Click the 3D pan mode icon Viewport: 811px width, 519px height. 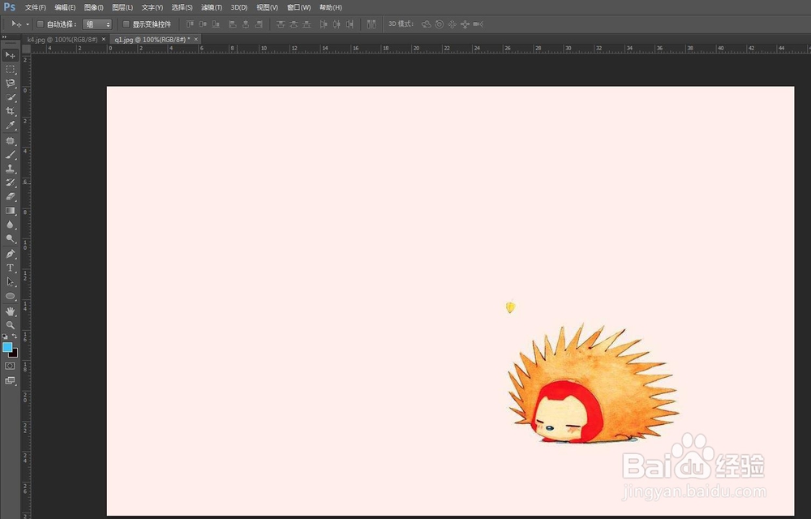click(452, 24)
